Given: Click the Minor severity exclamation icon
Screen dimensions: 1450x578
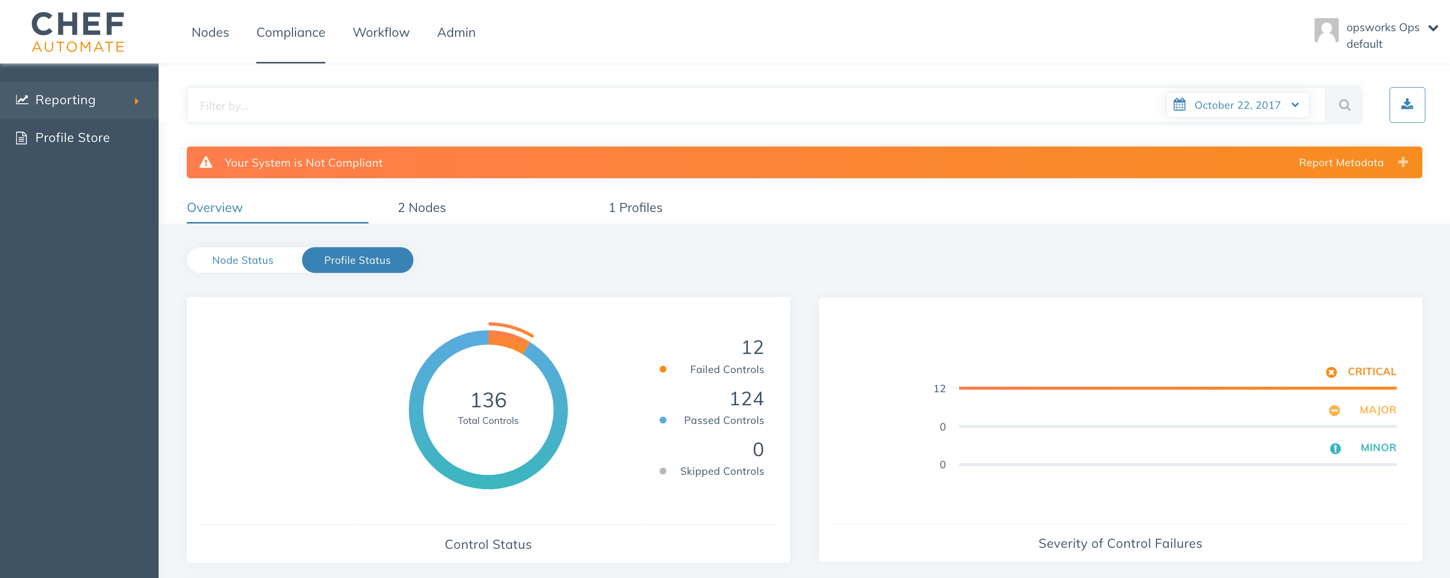Looking at the screenshot, I should (1335, 449).
